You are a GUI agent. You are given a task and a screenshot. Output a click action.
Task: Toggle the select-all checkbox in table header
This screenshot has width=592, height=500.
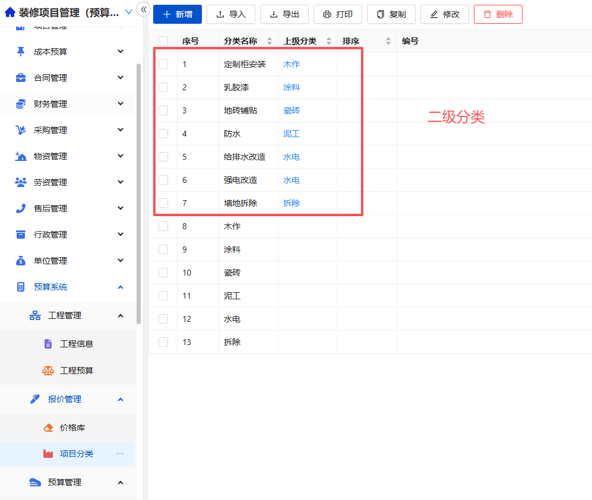coord(164,40)
